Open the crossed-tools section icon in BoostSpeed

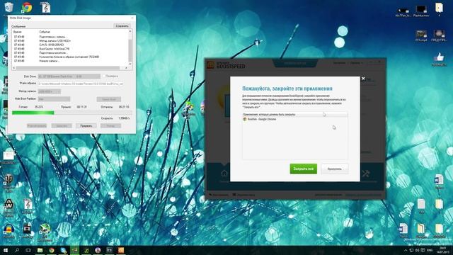tap(366, 173)
